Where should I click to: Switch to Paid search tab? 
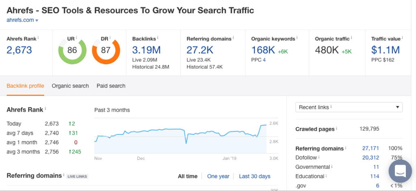point(111,86)
